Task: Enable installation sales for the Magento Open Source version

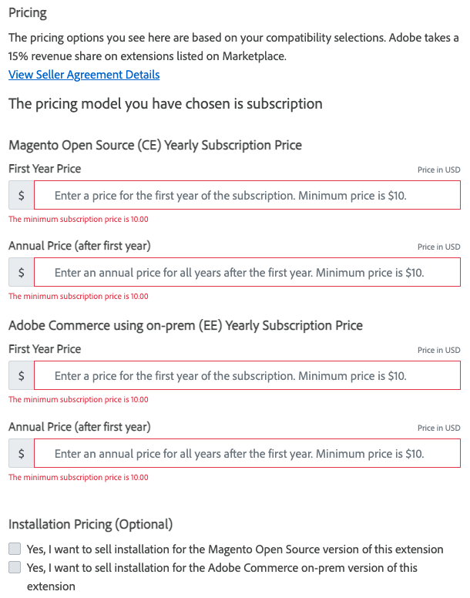Action: tap(15, 549)
